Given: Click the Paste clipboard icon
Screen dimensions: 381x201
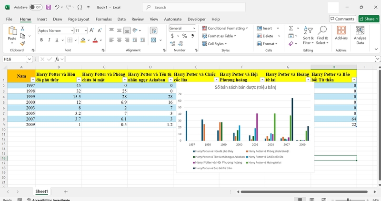Looking at the screenshot, I should coord(12,31).
